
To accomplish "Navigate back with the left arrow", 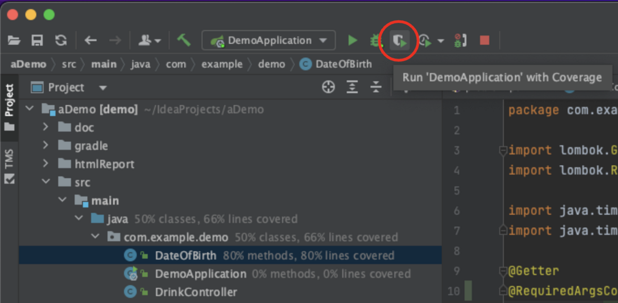I will (x=91, y=40).
